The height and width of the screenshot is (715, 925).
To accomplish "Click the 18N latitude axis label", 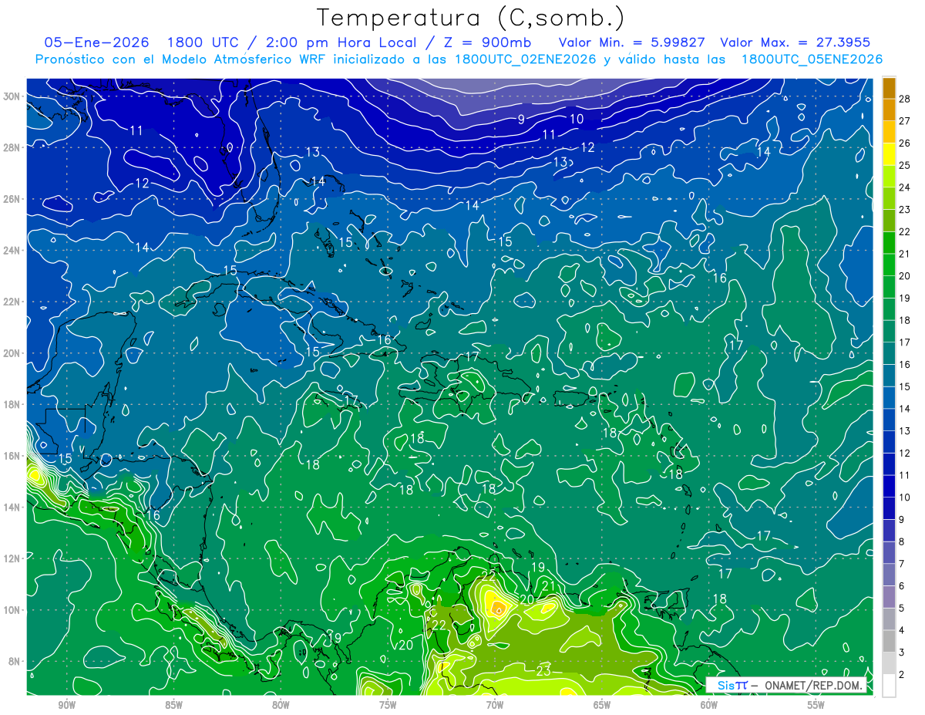I will pyautogui.click(x=12, y=404).
